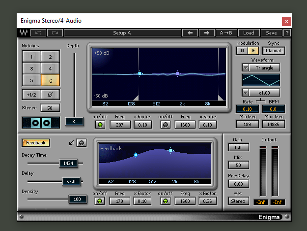Reset left output peak -Inf readout

click(261, 202)
